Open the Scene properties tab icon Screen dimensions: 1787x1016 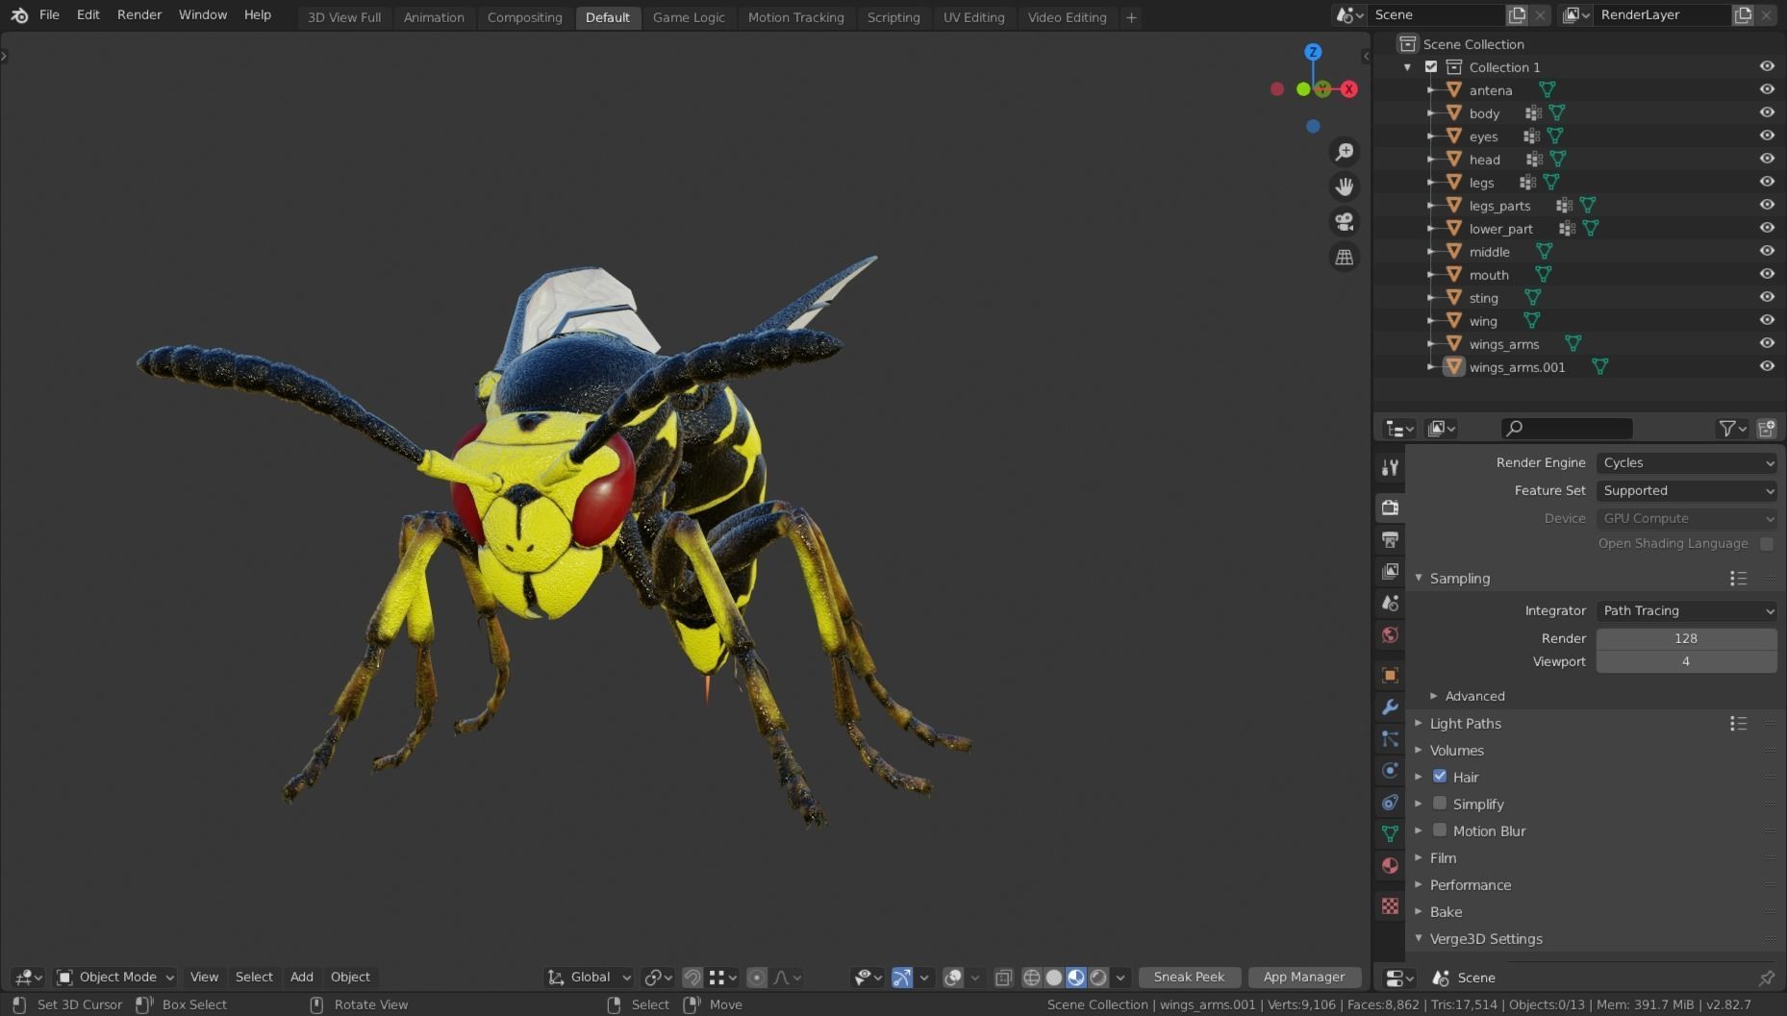1390,603
